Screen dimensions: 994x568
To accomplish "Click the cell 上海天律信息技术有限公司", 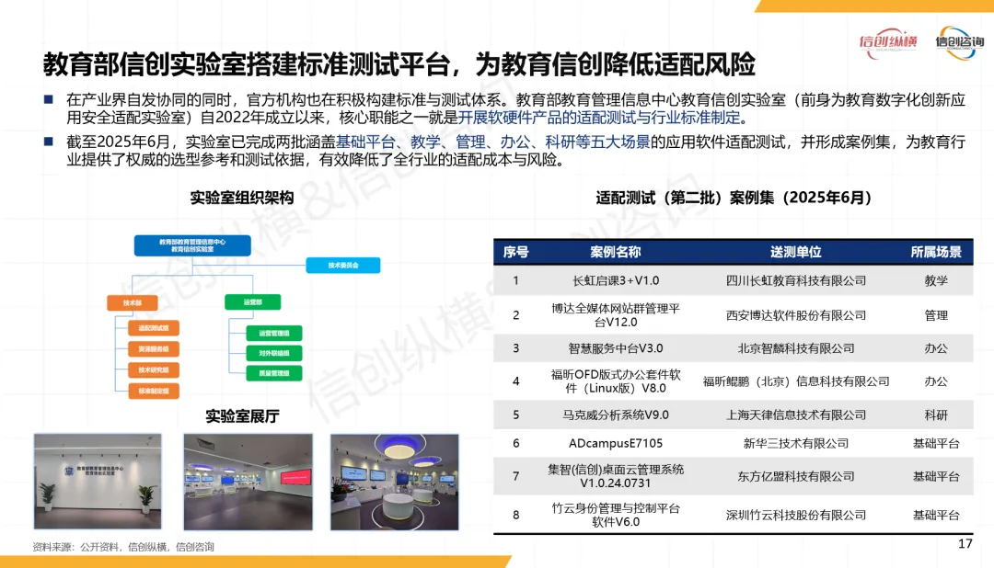I will tap(795, 415).
